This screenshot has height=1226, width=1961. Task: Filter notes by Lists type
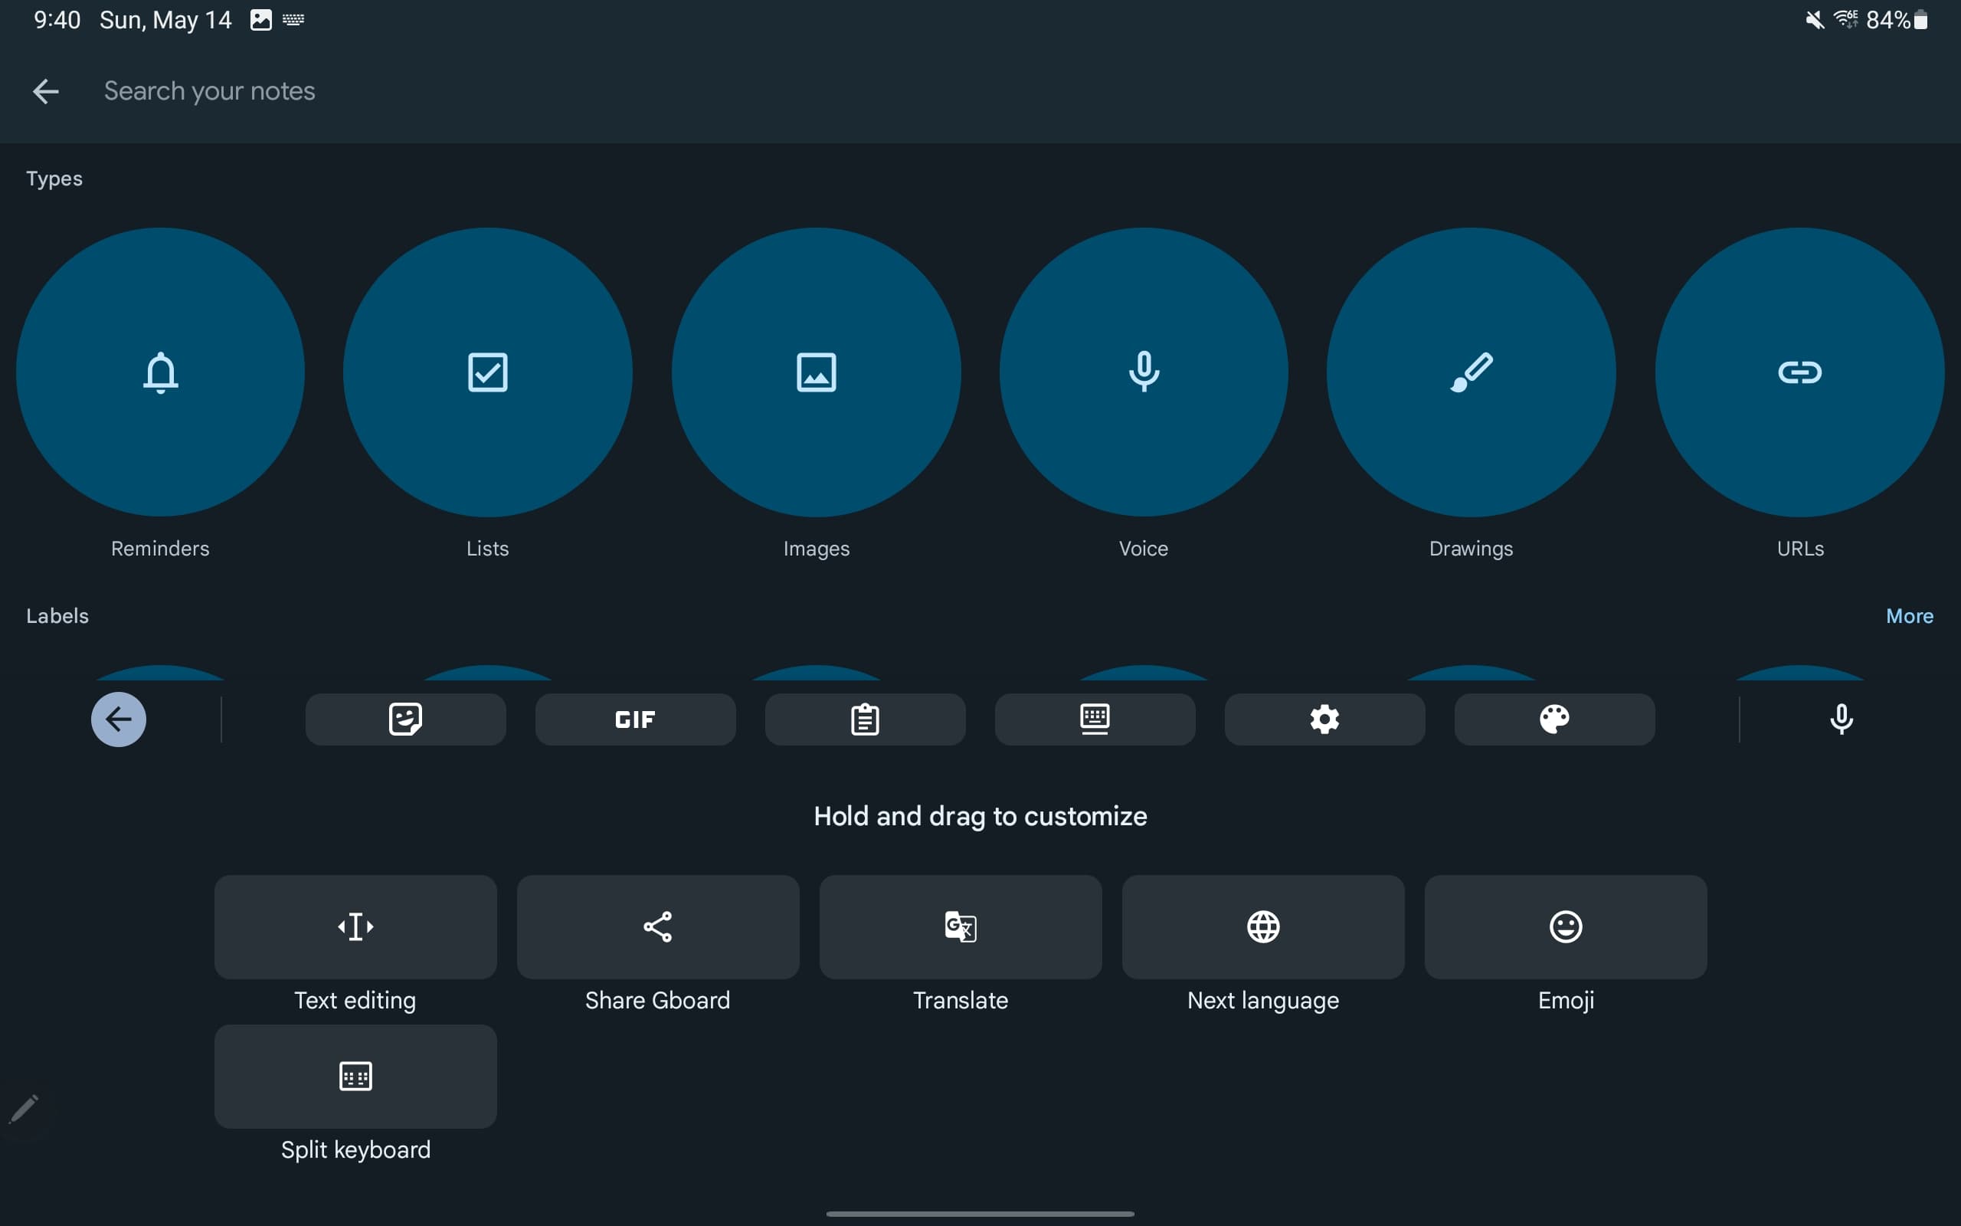click(488, 373)
